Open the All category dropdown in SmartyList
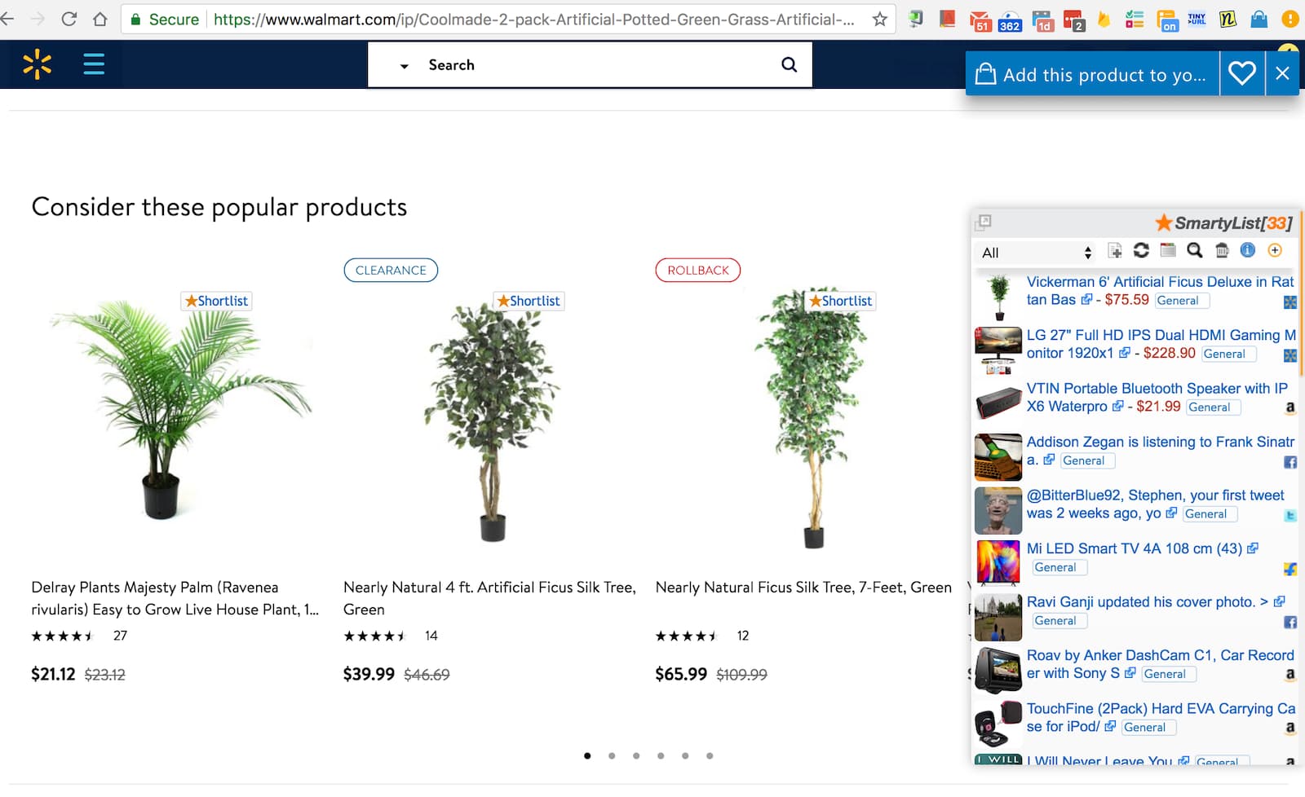Viewport: 1305px width, 797px height. pyautogui.click(x=1036, y=253)
